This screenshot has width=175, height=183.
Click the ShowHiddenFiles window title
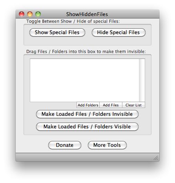point(87,14)
